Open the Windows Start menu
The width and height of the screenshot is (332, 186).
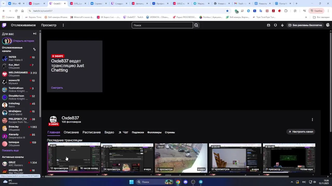pos(132,182)
